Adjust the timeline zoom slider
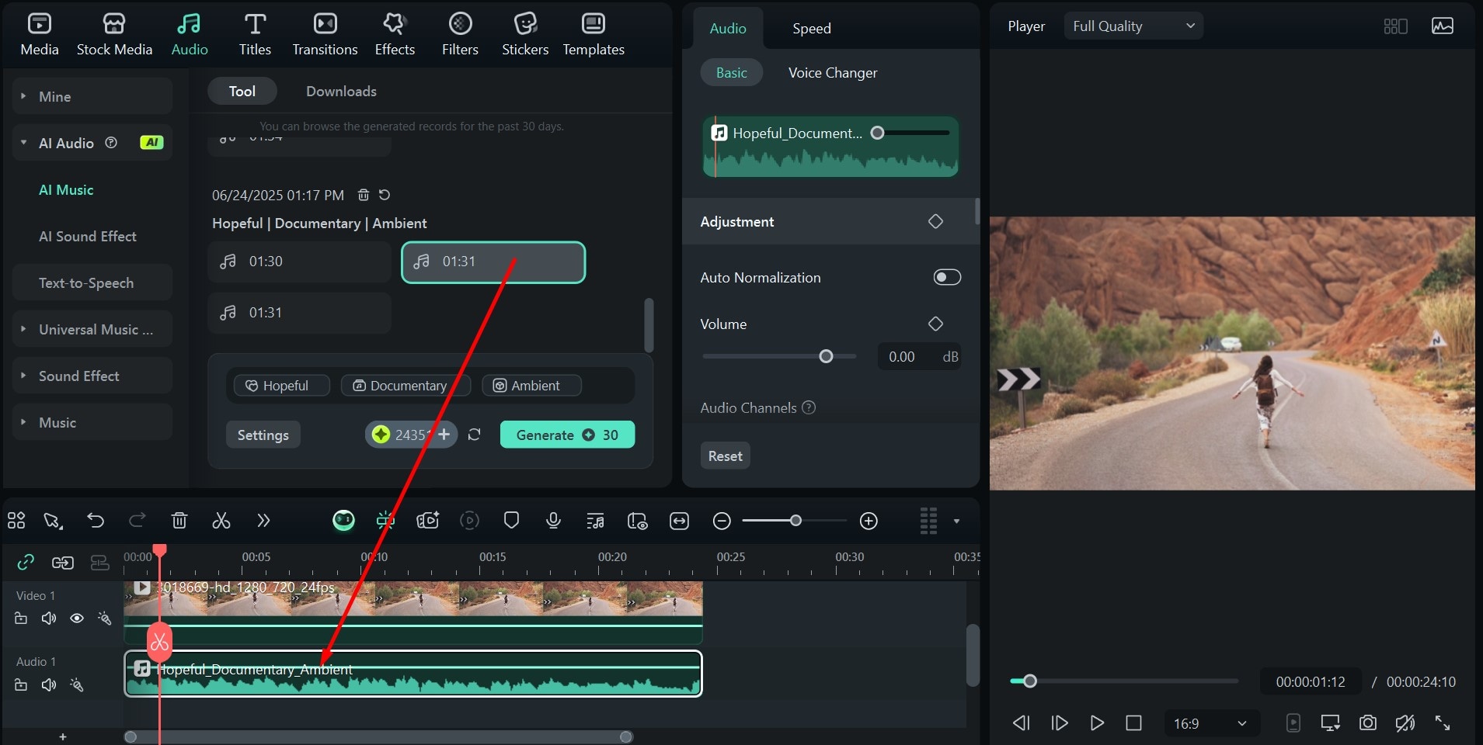1483x745 pixels. pos(795,521)
